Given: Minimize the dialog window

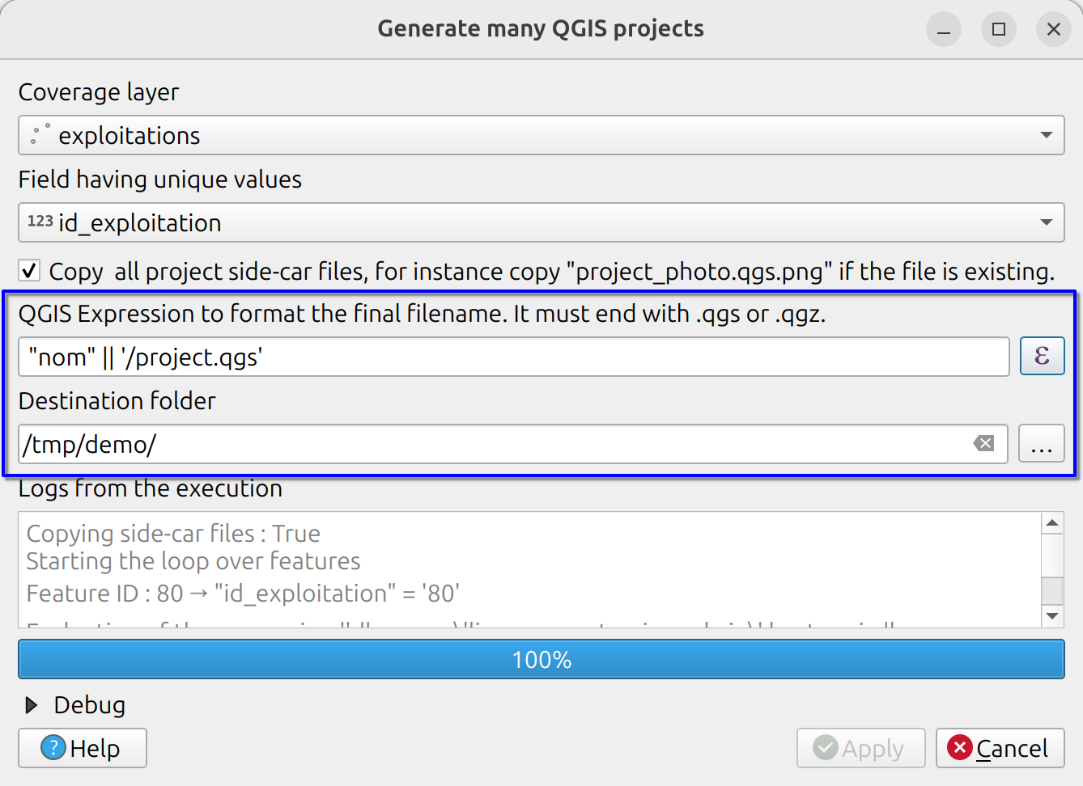Looking at the screenshot, I should coord(944,29).
